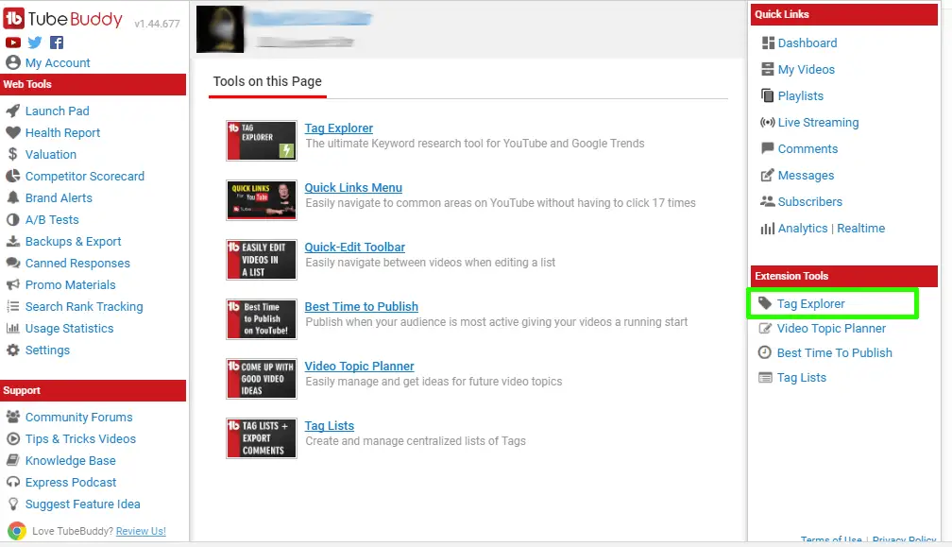952x547 pixels.
Task: Click the Tips & Tricks play icon
Action: click(13, 439)
